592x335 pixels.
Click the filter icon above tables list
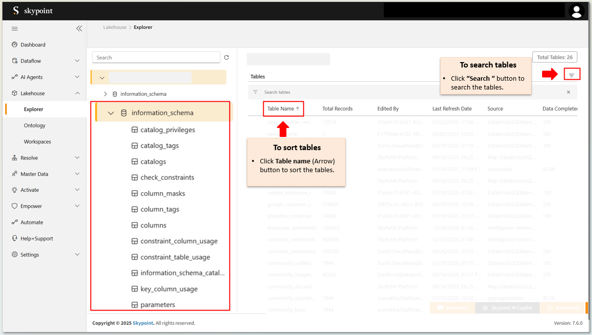click(x=571, y=75)
